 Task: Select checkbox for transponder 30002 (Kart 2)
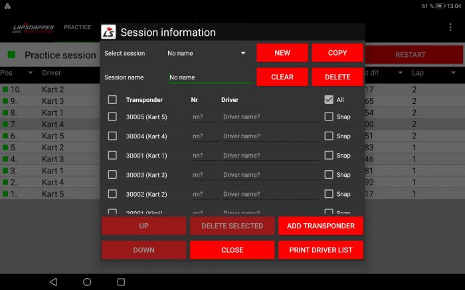112,194
